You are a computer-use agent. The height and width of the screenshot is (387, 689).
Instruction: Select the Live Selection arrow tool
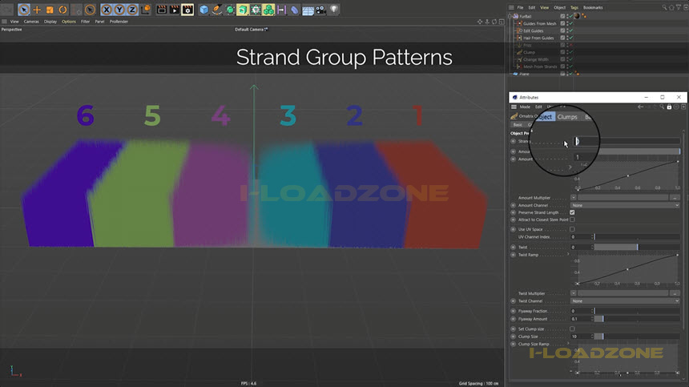pyautogui.click(x=24, y=10)
